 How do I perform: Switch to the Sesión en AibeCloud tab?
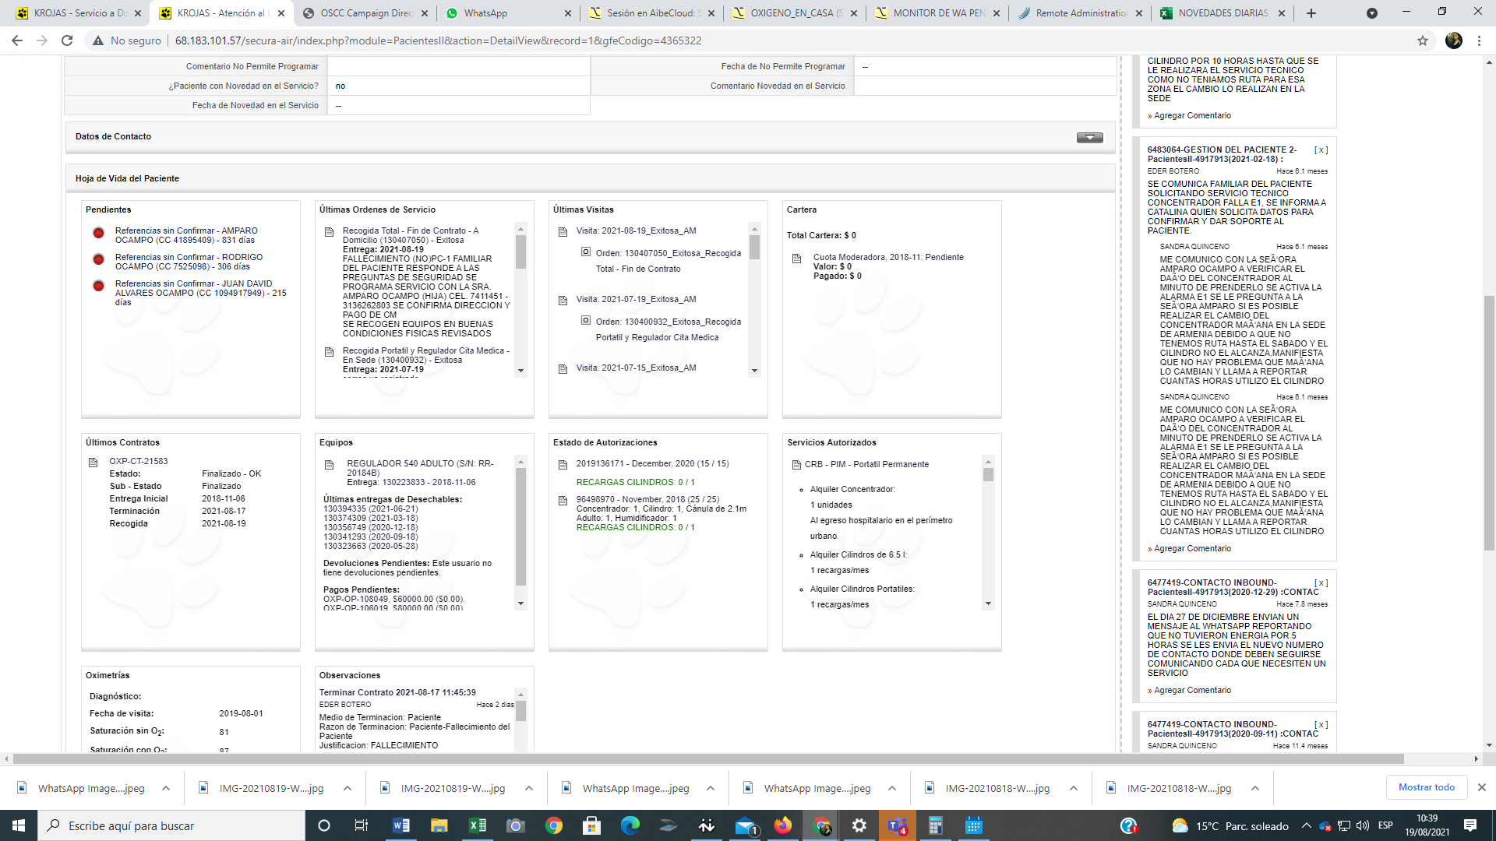[x=651, y=13]
